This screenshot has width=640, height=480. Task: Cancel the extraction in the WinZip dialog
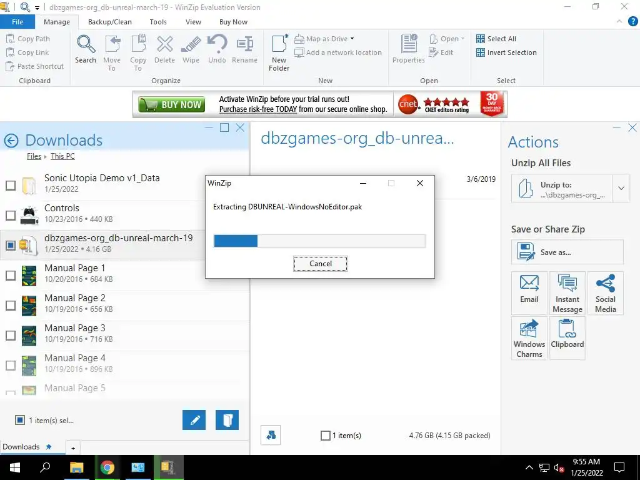coord(321,264)
